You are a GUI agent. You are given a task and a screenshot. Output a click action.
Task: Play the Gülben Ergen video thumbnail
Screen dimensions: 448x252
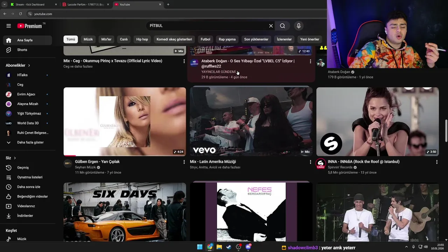click(x=125, y=121)
